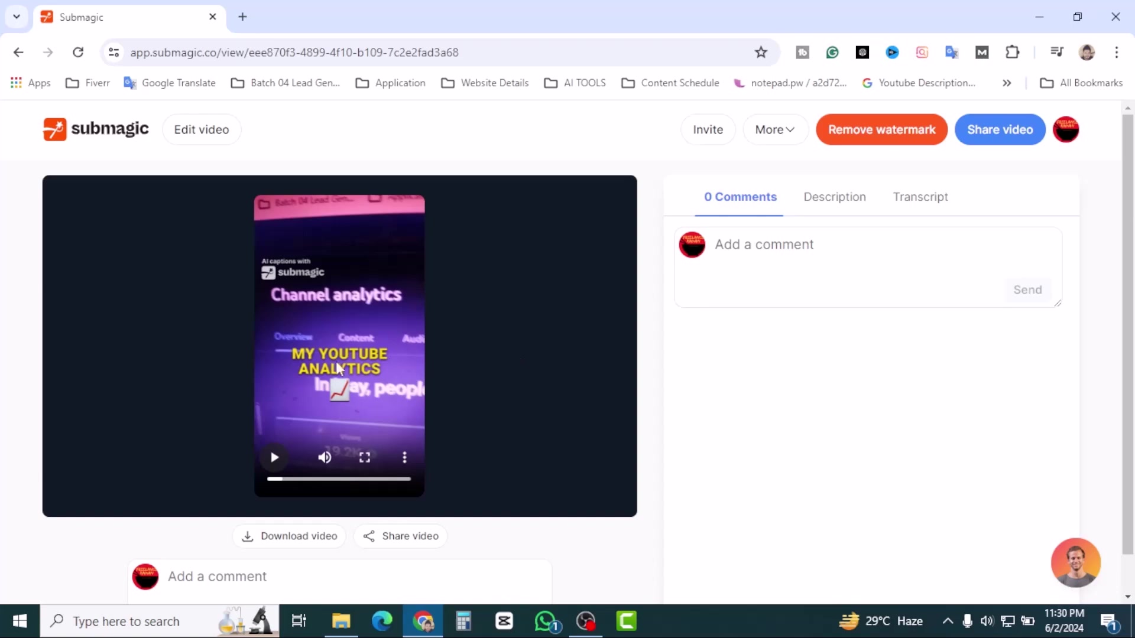Open the Grammarly extension

pos(832,52)
